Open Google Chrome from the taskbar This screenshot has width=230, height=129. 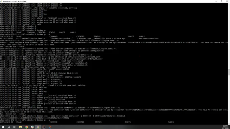(x=26, y=127)
